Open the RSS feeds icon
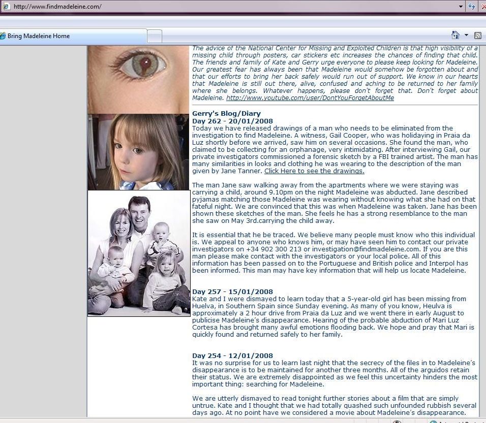Image resolution: width=486 pixels, height=423 pixels. click(478, 36)
